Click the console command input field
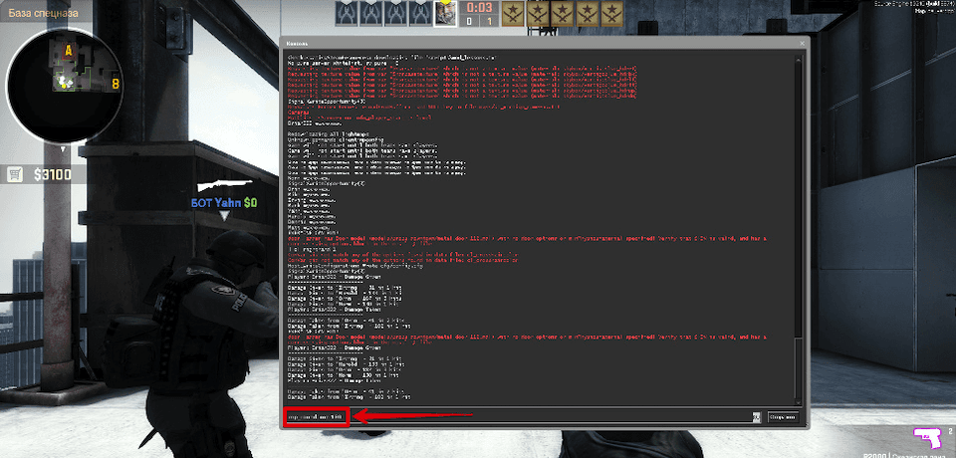This screenshot has height=458, width=956. pos(519,417)
